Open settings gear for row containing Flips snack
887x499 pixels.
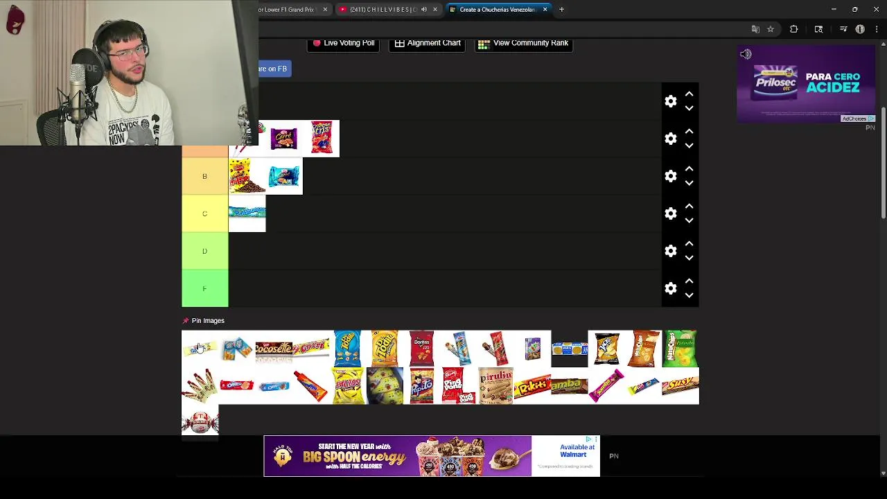tap(671, 139)
